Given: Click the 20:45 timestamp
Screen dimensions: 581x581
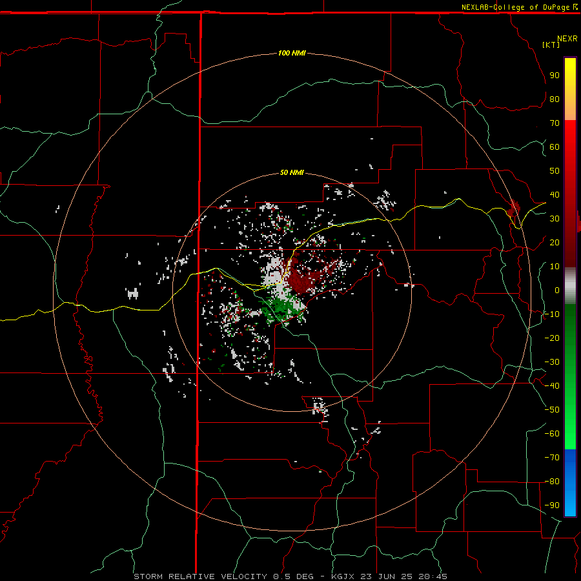Looking at the screenshot, I should pos(433,576).
